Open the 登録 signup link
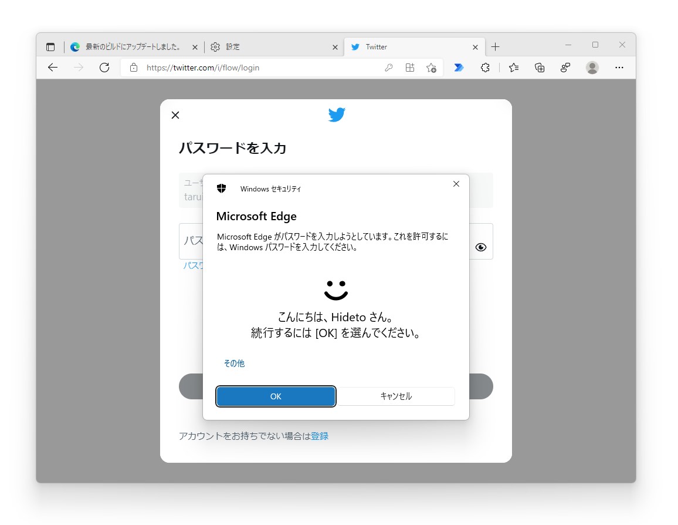678x525 pixels. pos(320,436)
